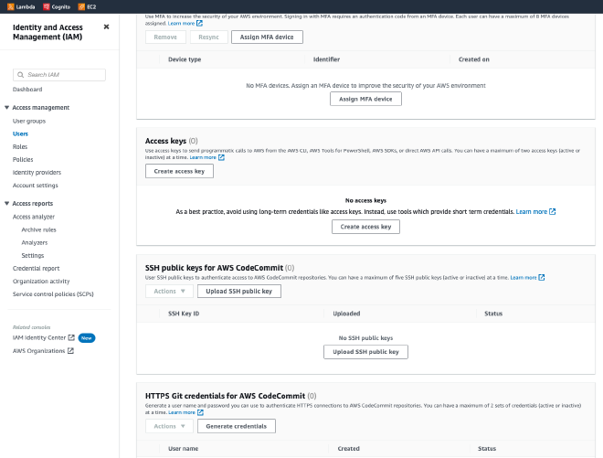The image size is (603, 458).
Task: Open Roles in the navigation menu
Action: 20,146
